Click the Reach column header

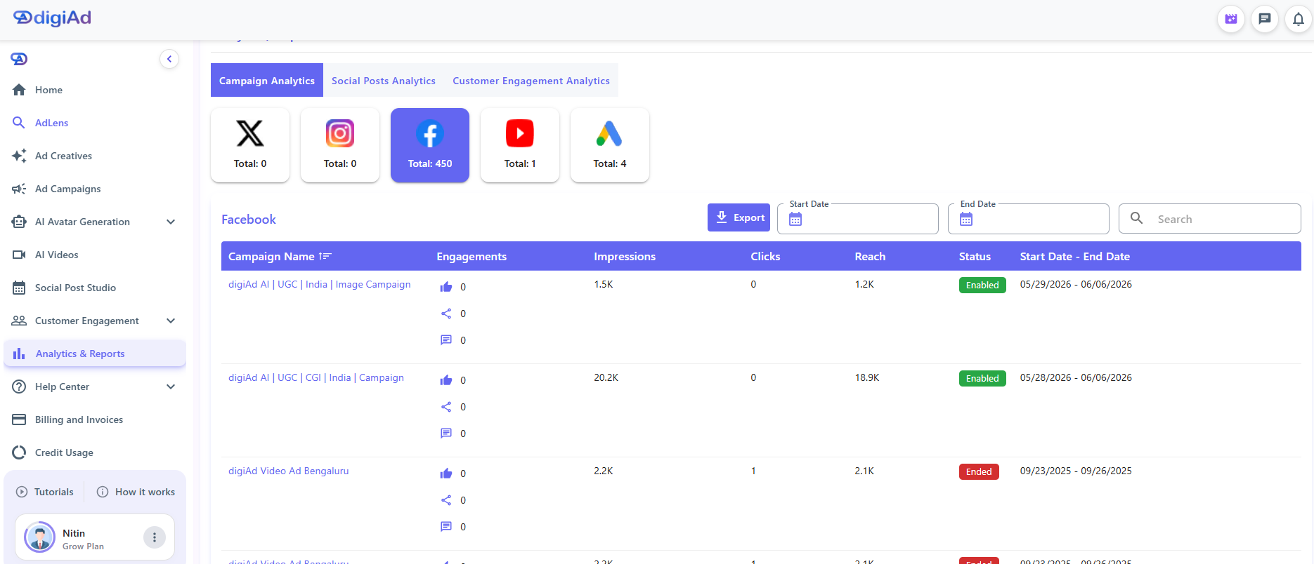coord(870,257)
